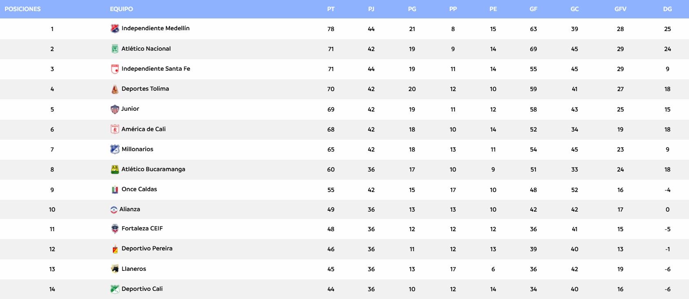Screen dimensions: 689x299
Task: Click the Junior team crest icon
Action: [115, 109]
